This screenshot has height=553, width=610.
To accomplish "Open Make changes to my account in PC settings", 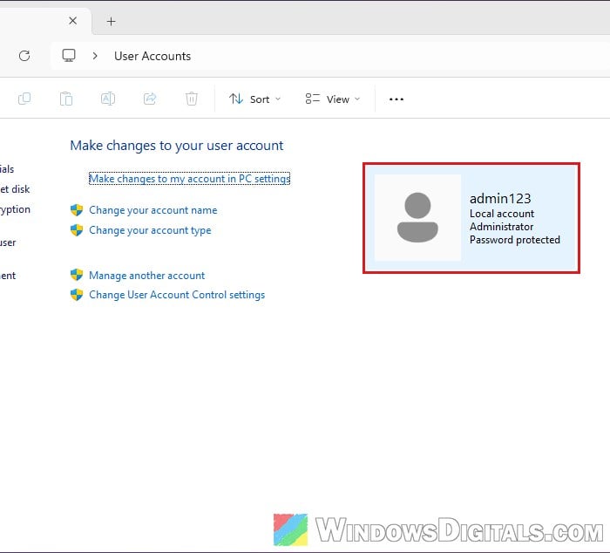I will pyautogui.click(x=189, y=178).
